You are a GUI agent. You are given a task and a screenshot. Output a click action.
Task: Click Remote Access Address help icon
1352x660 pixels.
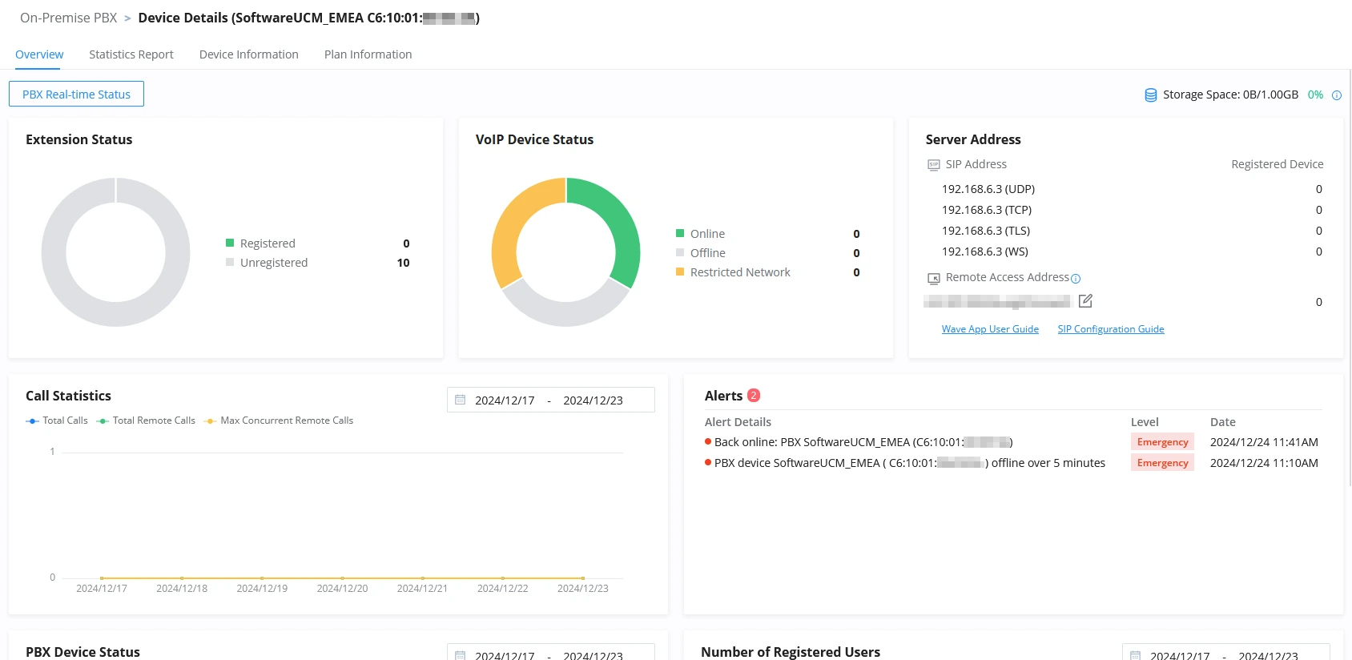click(1076, 279)
